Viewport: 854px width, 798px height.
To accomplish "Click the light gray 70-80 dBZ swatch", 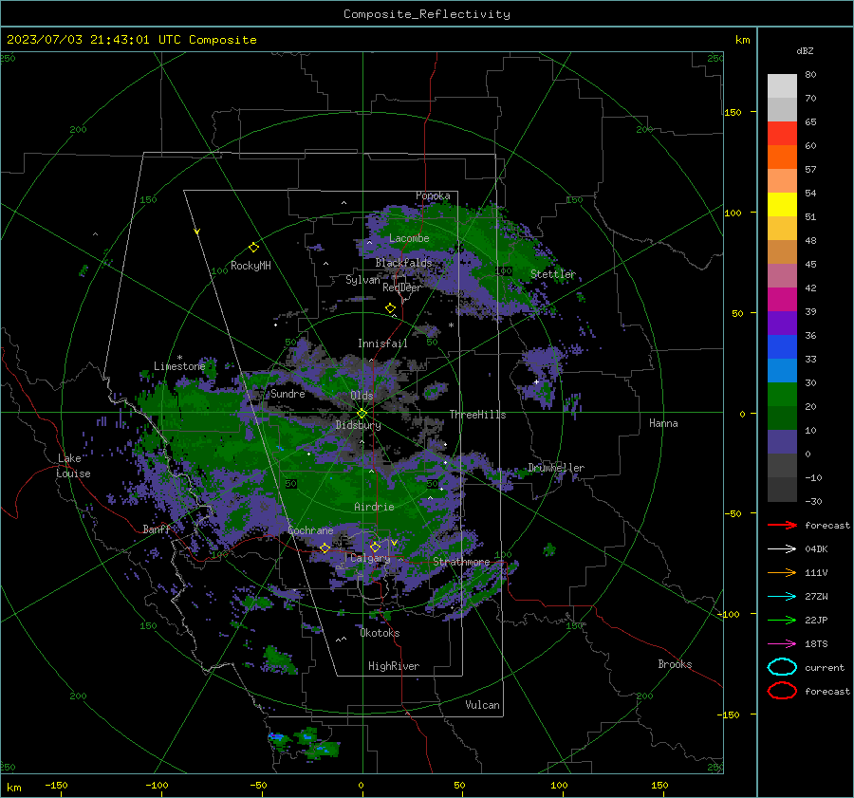I will point(782,86).
